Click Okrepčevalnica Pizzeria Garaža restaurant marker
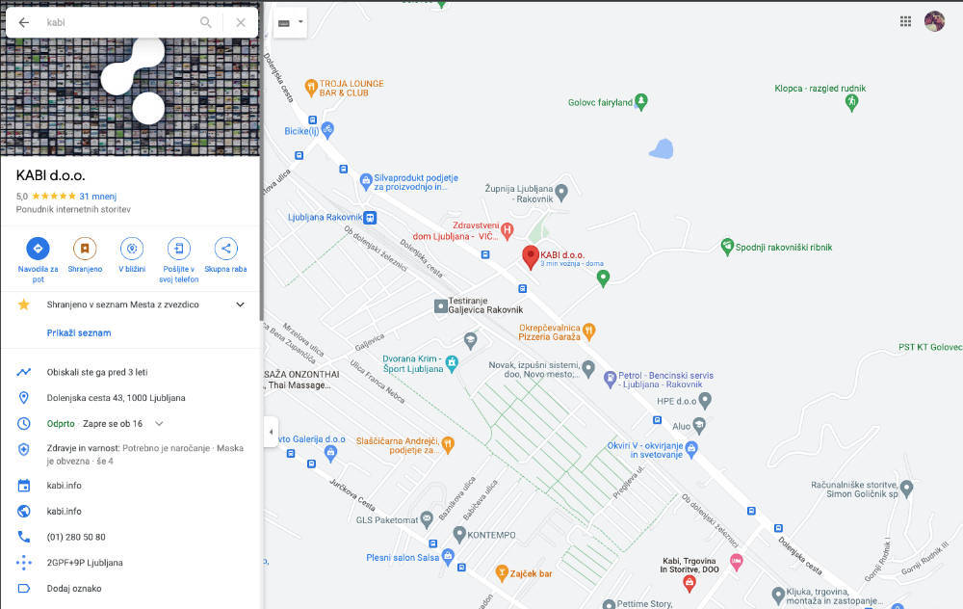This screenshot has width=963, height=609. (x=589, y=331)
